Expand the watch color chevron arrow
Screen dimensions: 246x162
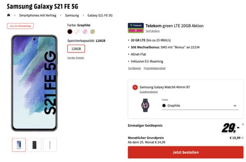coord(235,106)
